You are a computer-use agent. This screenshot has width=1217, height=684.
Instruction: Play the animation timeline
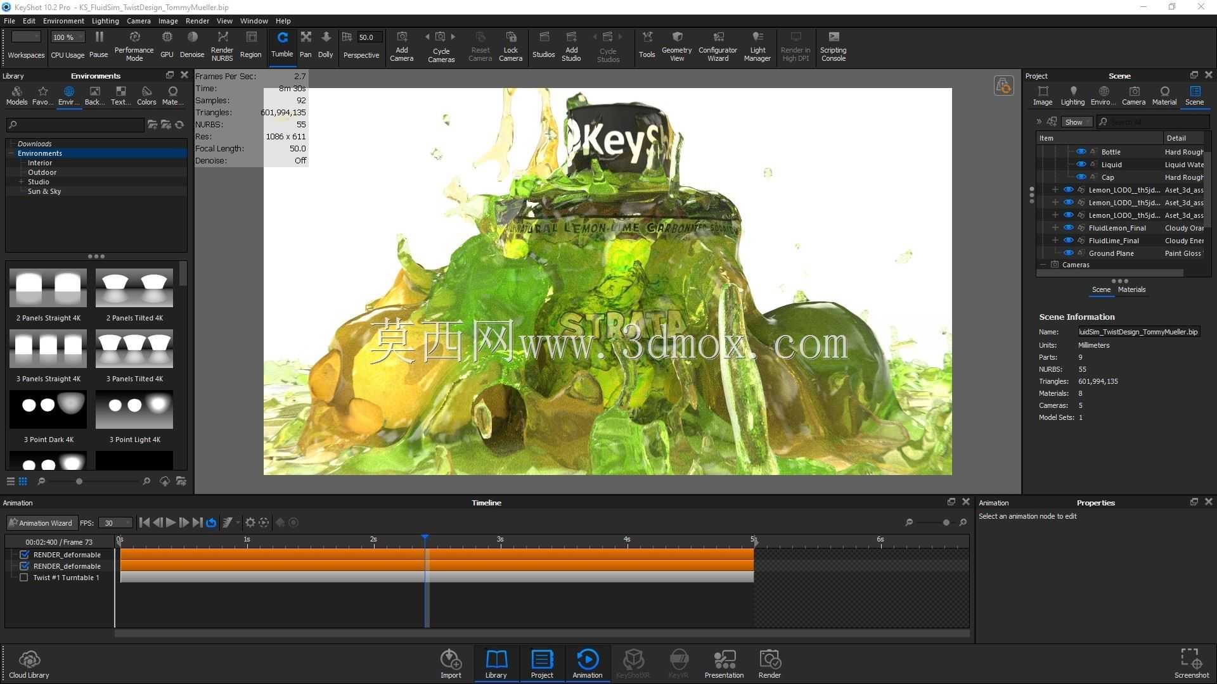[171, 522]
